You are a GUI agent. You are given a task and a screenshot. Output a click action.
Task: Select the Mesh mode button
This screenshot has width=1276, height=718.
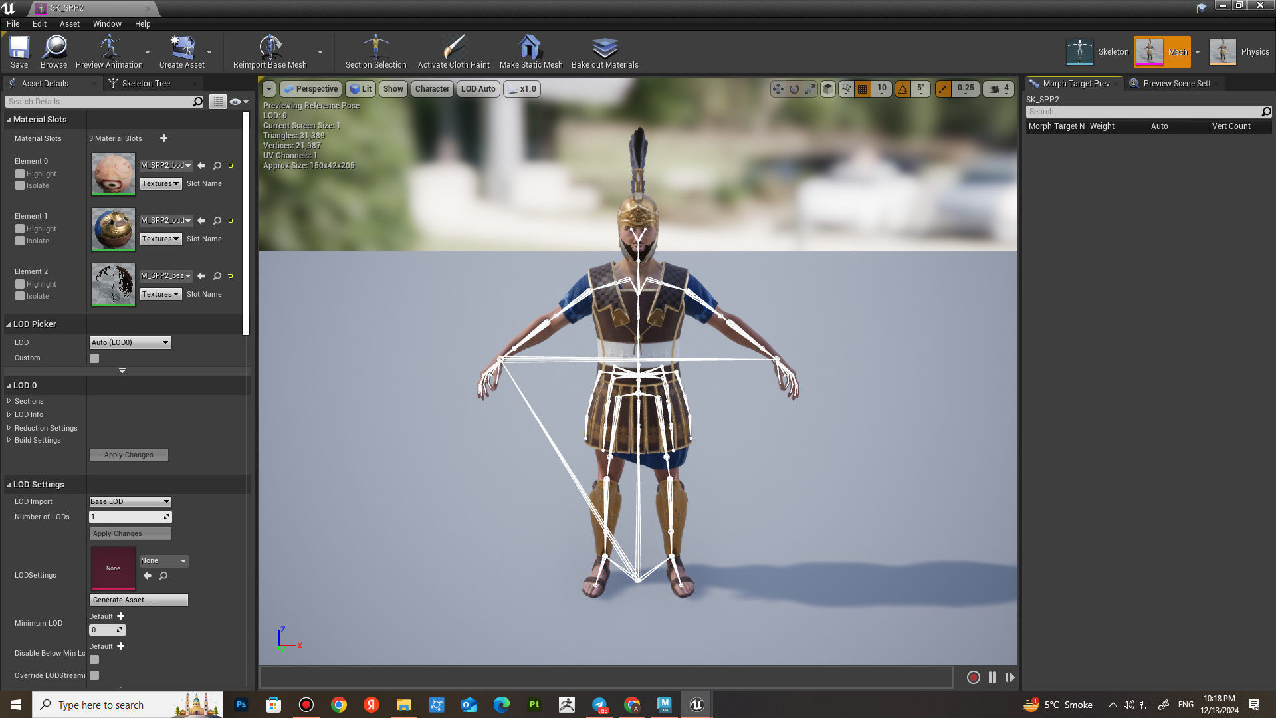[1162, 52]
